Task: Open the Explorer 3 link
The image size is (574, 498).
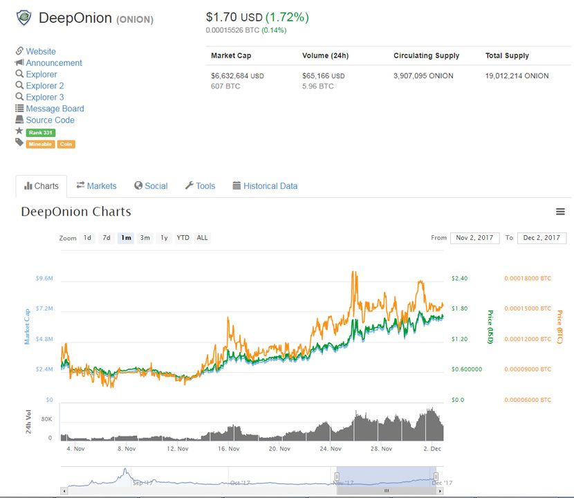Action: (x=45, y=97)
